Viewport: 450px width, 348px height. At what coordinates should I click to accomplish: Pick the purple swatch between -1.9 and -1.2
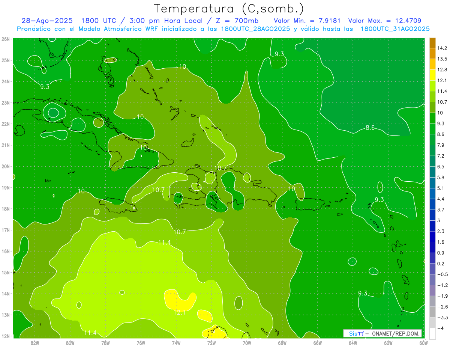tap(432, 291)
